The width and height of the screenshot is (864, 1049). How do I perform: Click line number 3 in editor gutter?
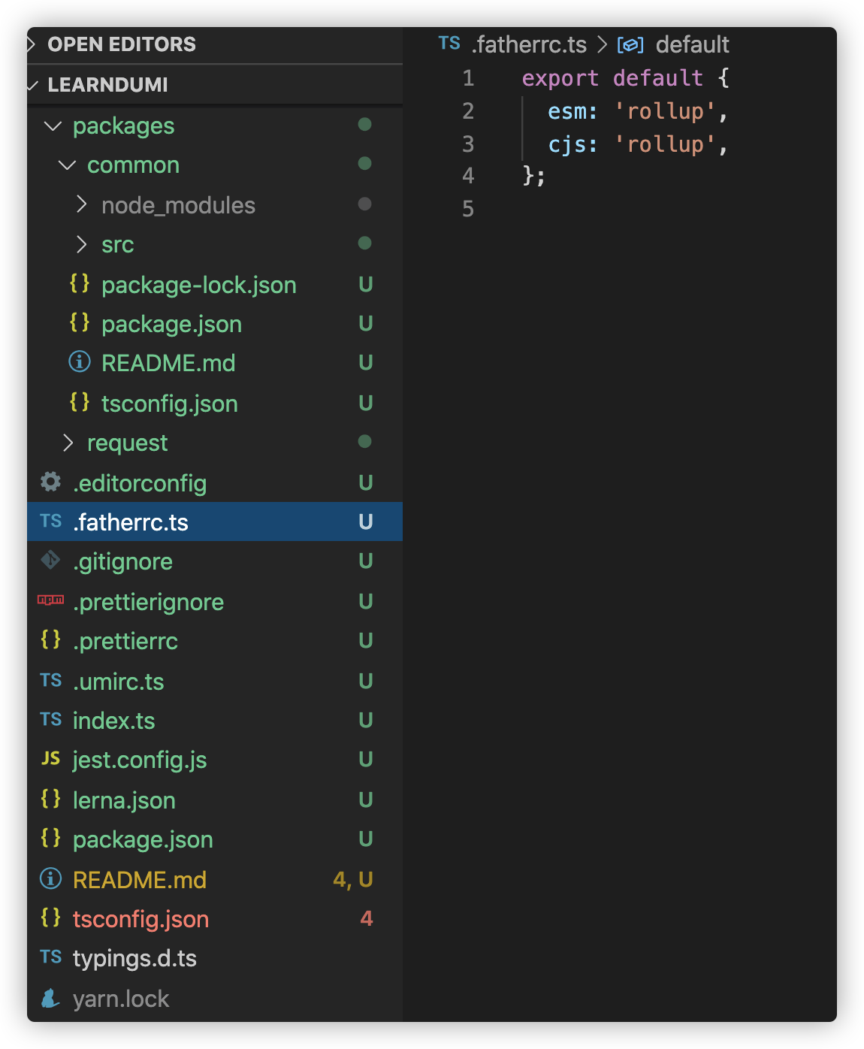click(468, 144)
